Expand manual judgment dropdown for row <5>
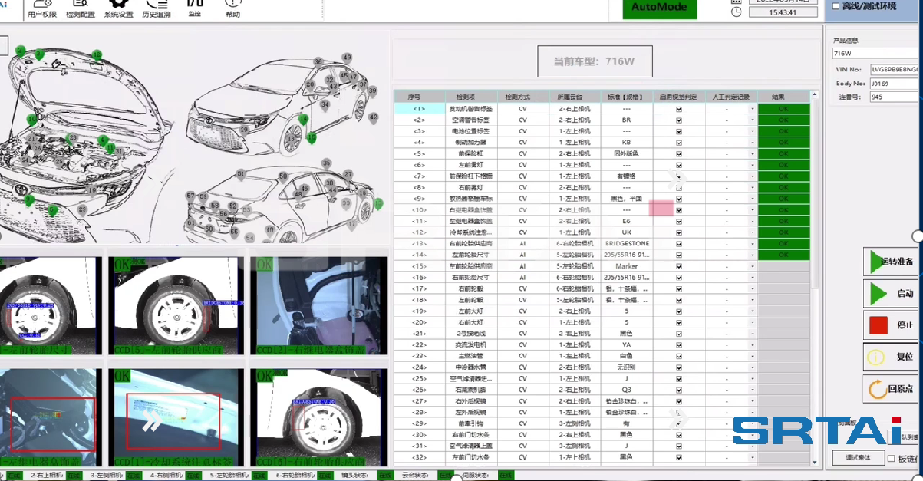This screenshot has width=923, height=481. coord(753,154)
